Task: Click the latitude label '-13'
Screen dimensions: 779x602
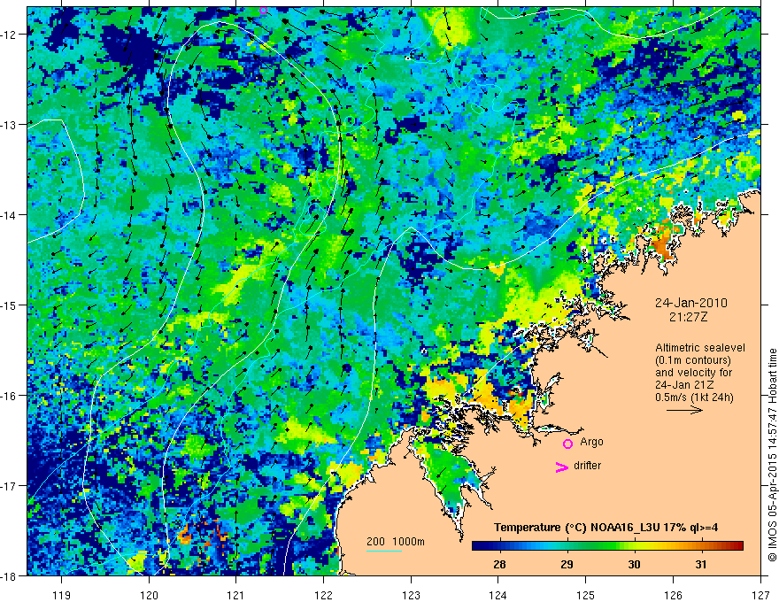Action: (9, 125)
